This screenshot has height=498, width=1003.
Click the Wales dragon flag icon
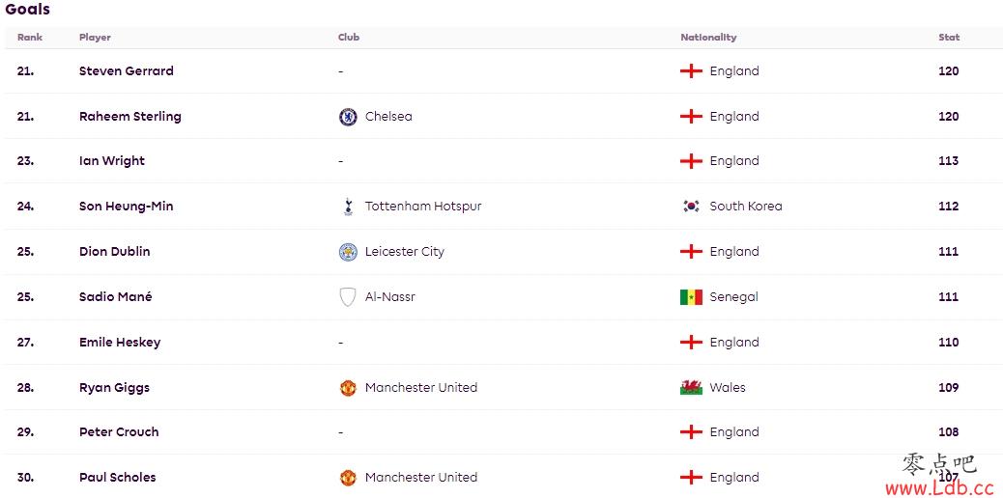tap(691, 387)
